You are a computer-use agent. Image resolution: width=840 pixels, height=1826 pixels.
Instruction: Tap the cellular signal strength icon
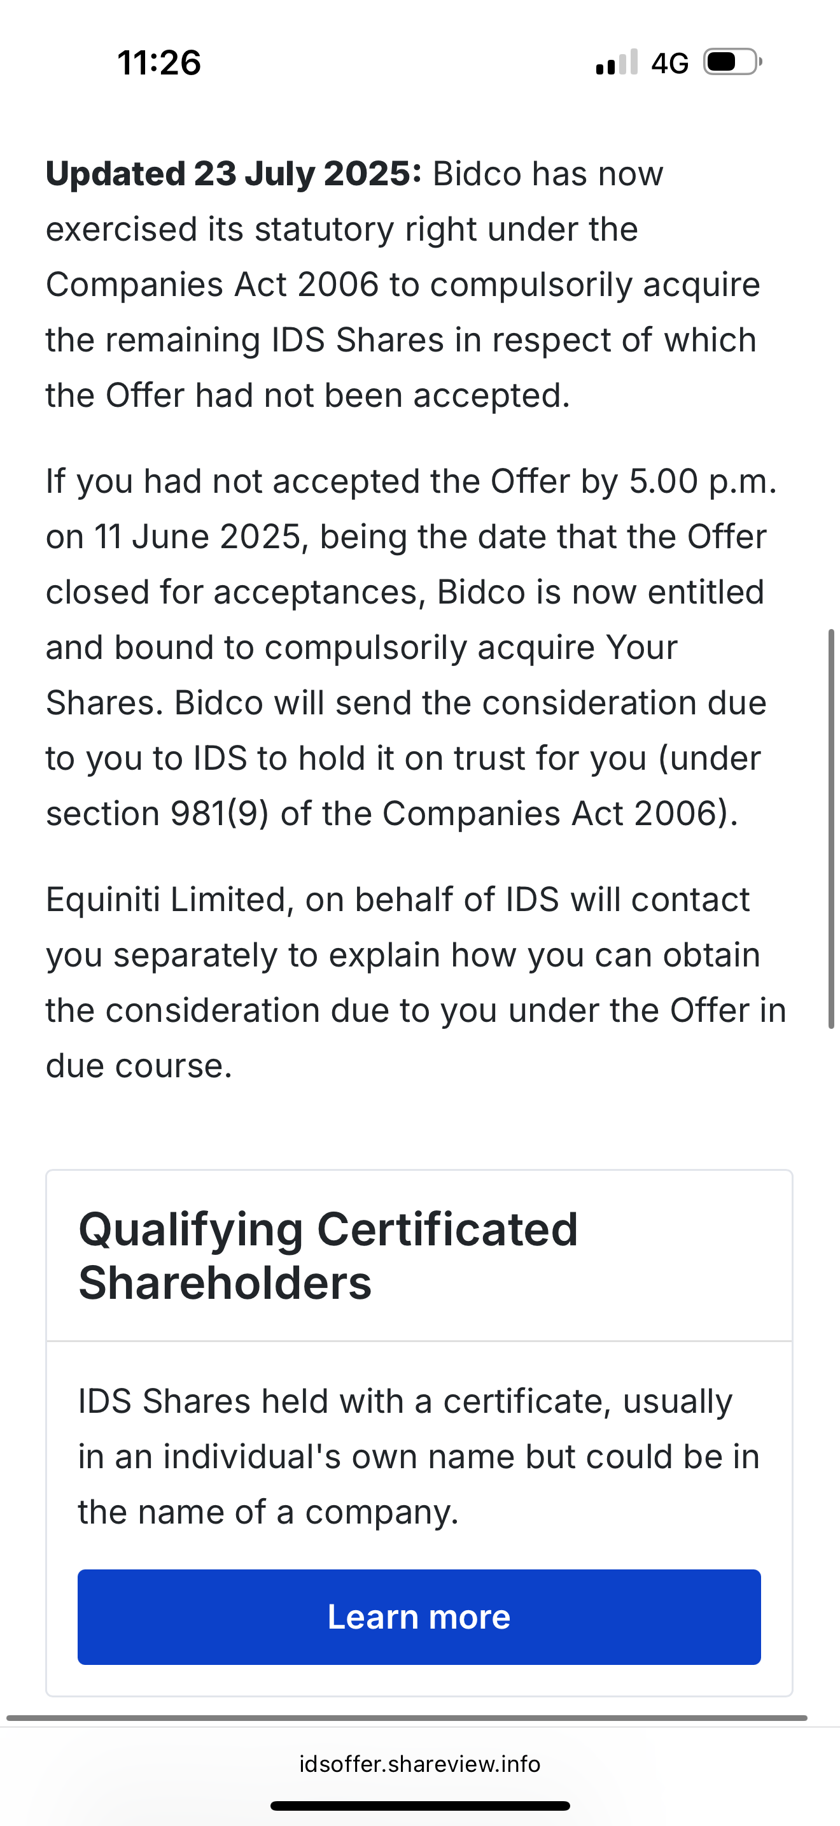pos(617,62)
